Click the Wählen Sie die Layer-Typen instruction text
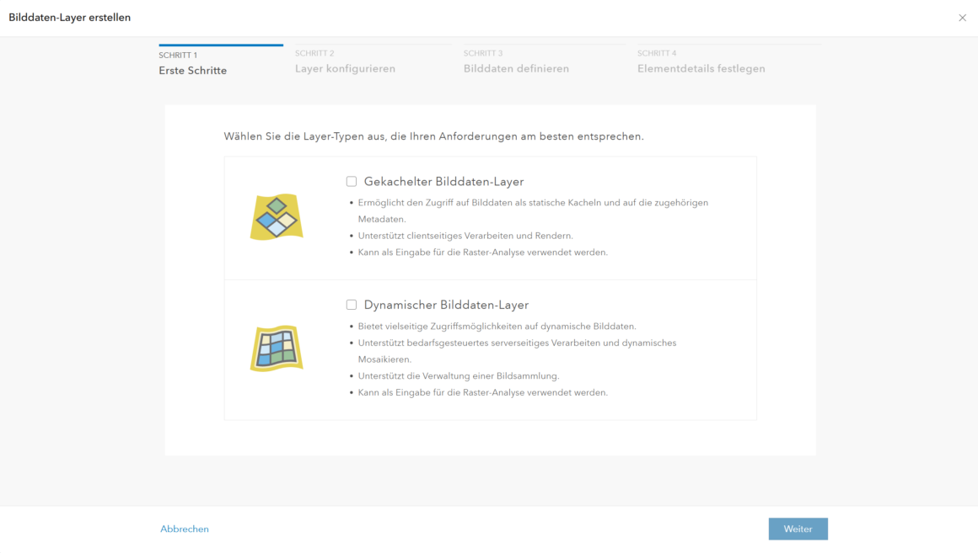The height and width of the screenshot is (553, 978). tap(433, 136)
